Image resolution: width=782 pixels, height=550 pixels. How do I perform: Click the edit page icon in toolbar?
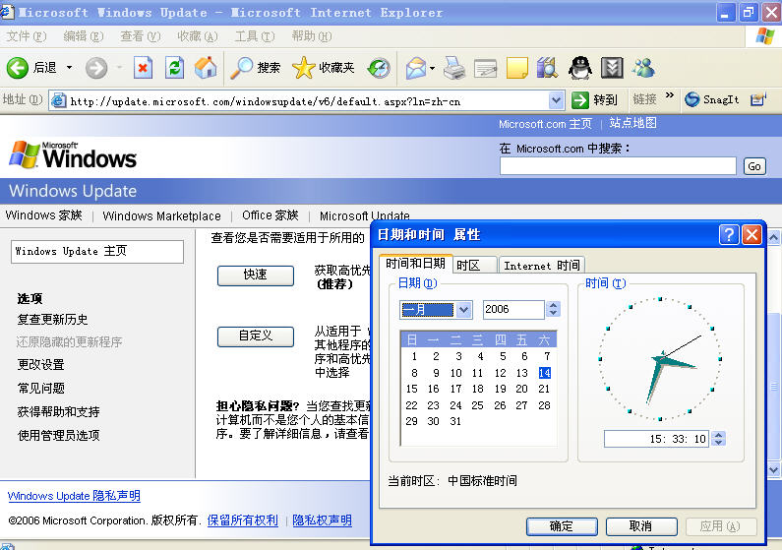point(485,68)
